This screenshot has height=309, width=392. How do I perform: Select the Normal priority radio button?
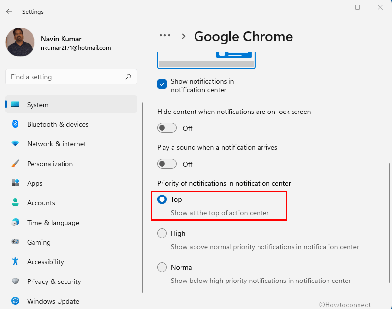162,267
